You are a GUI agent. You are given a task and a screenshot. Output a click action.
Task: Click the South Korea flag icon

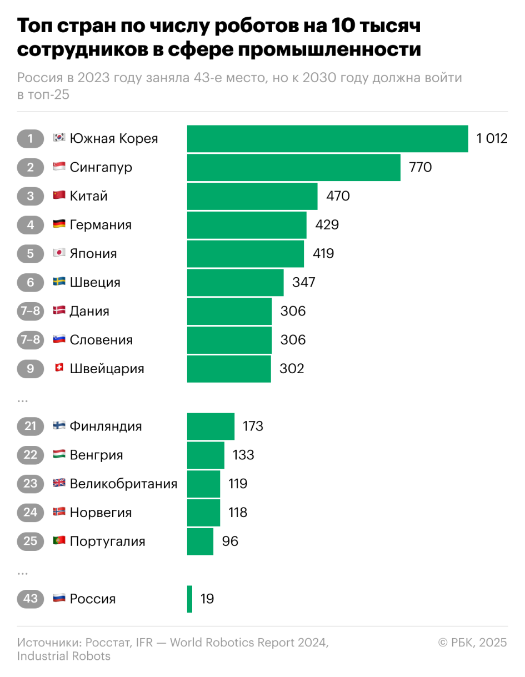pyautogui.click(x=59, y=138)
